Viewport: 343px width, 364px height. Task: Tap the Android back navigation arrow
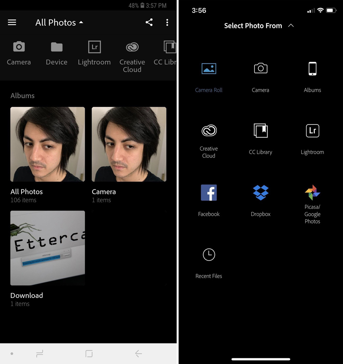point(138,353)
